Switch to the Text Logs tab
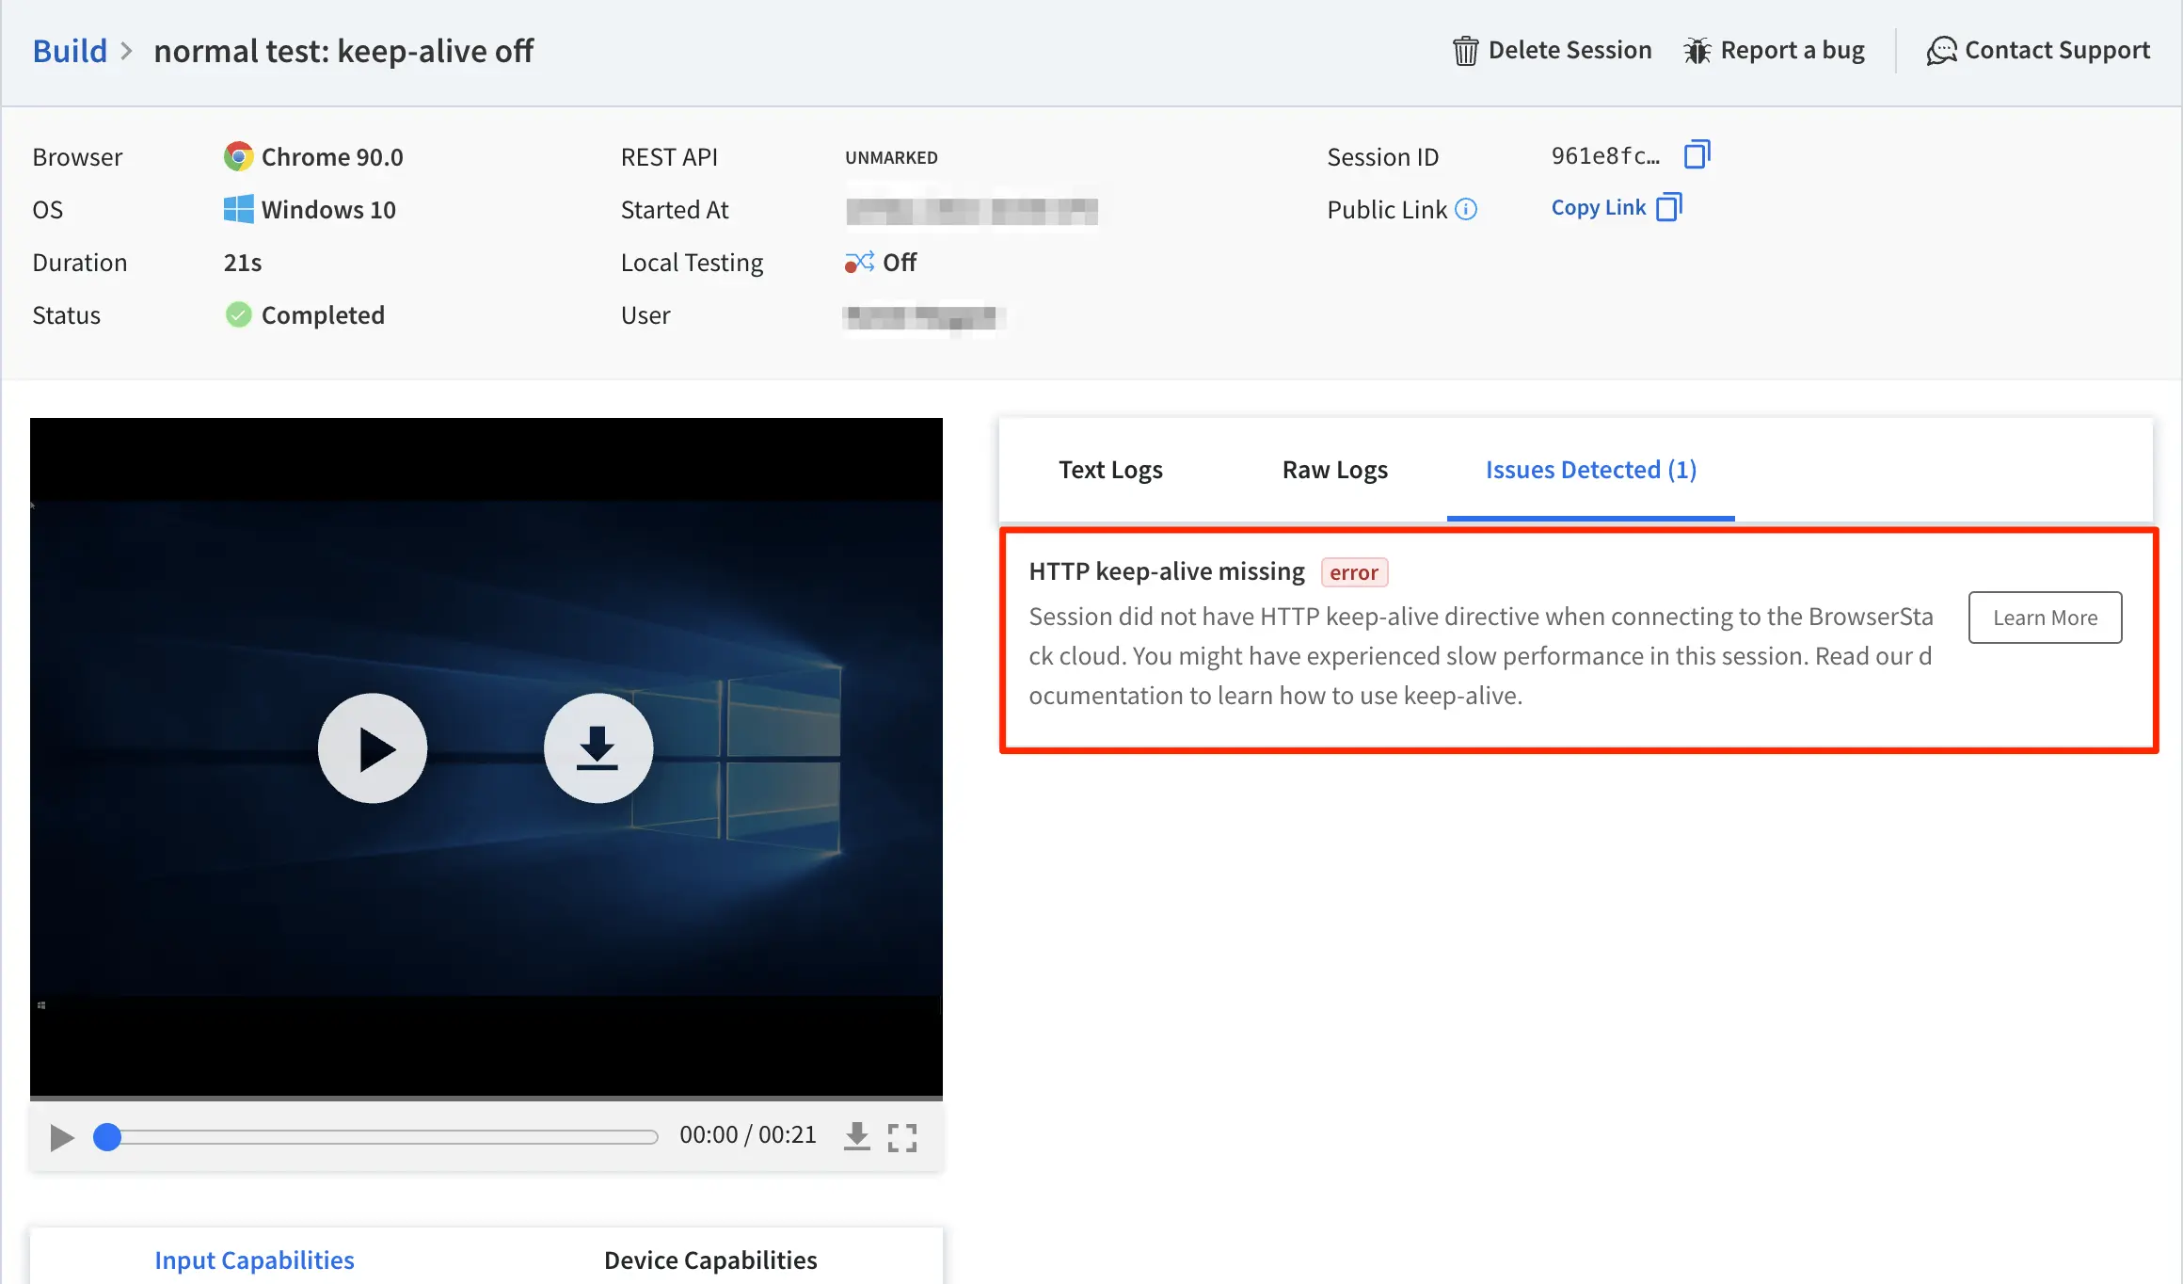Viewport: 2183px width, 1284px height. click(1110, 470)
